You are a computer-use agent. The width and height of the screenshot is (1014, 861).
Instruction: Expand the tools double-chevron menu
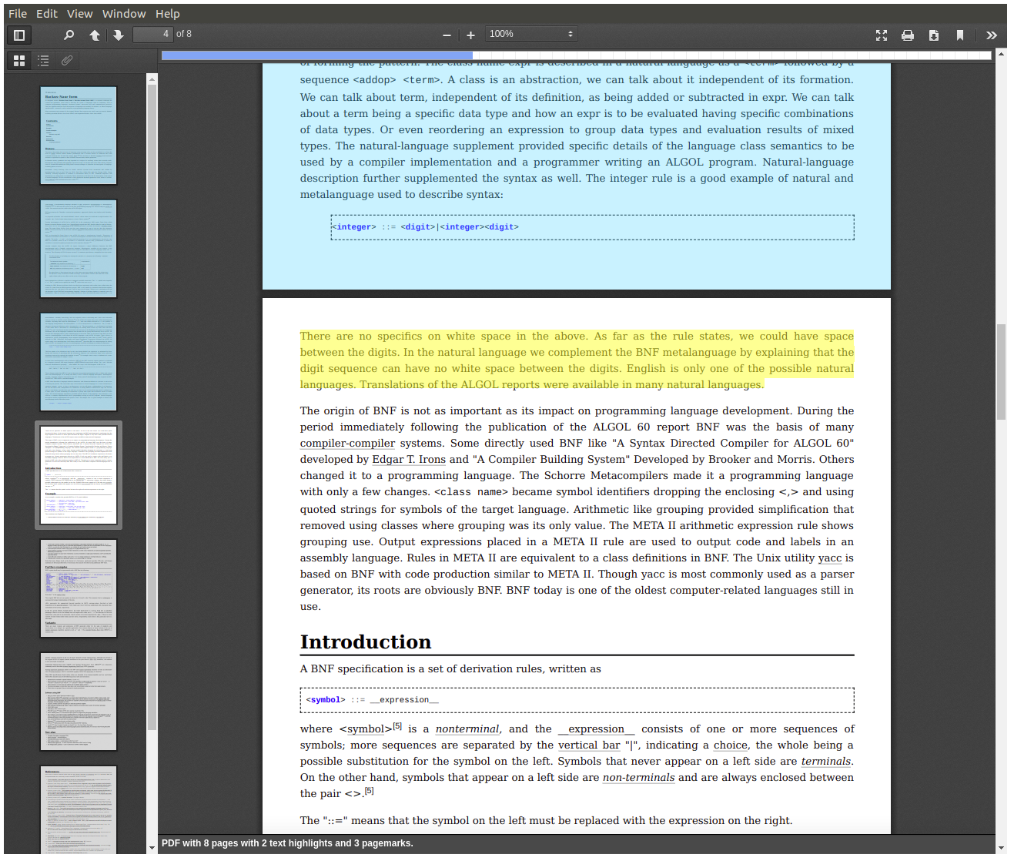click(992, 35)
